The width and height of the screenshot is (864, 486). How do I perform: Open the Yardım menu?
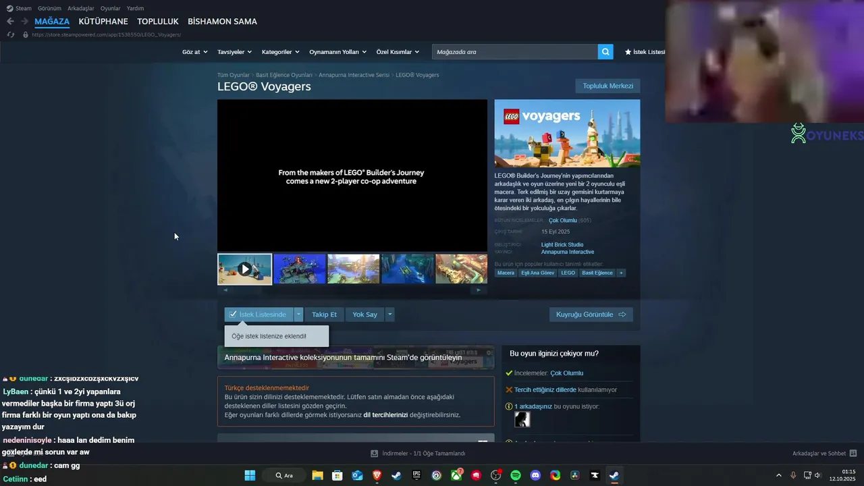click(x=135, y=8)
